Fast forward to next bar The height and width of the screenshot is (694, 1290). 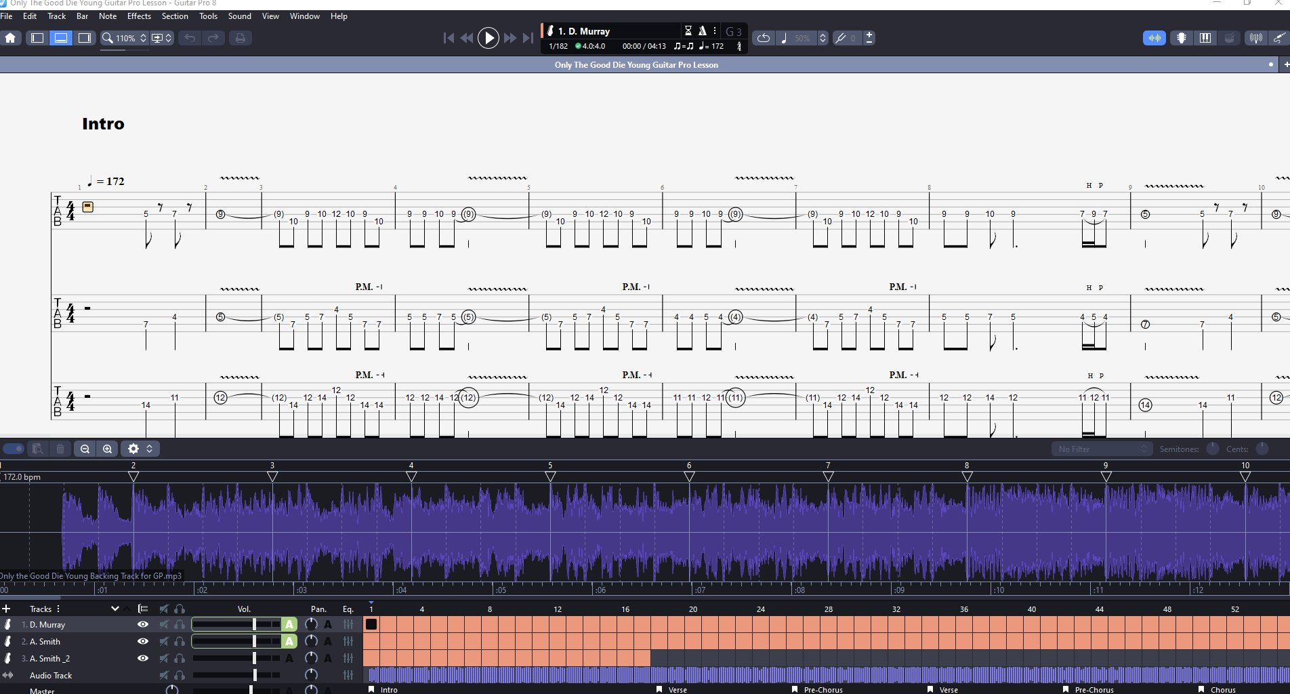click(x=510, y=38)
